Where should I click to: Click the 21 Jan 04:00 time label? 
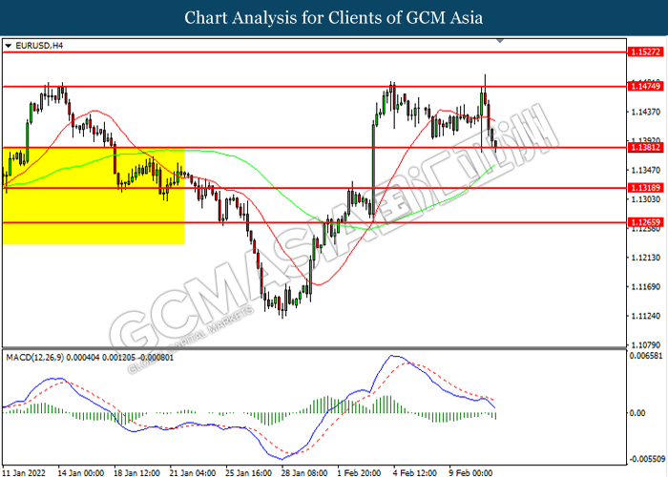tap(193, 472)
